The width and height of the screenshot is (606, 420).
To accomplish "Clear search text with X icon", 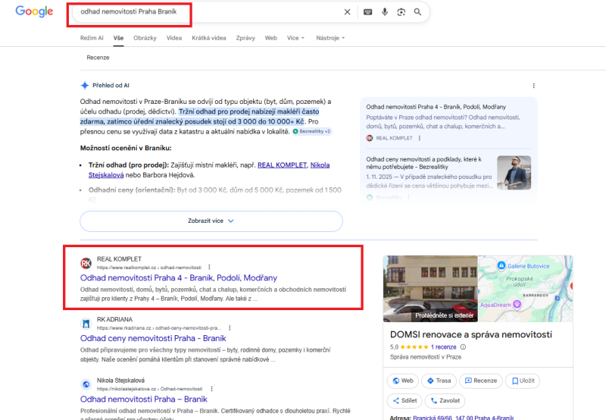I will (348, 12).
